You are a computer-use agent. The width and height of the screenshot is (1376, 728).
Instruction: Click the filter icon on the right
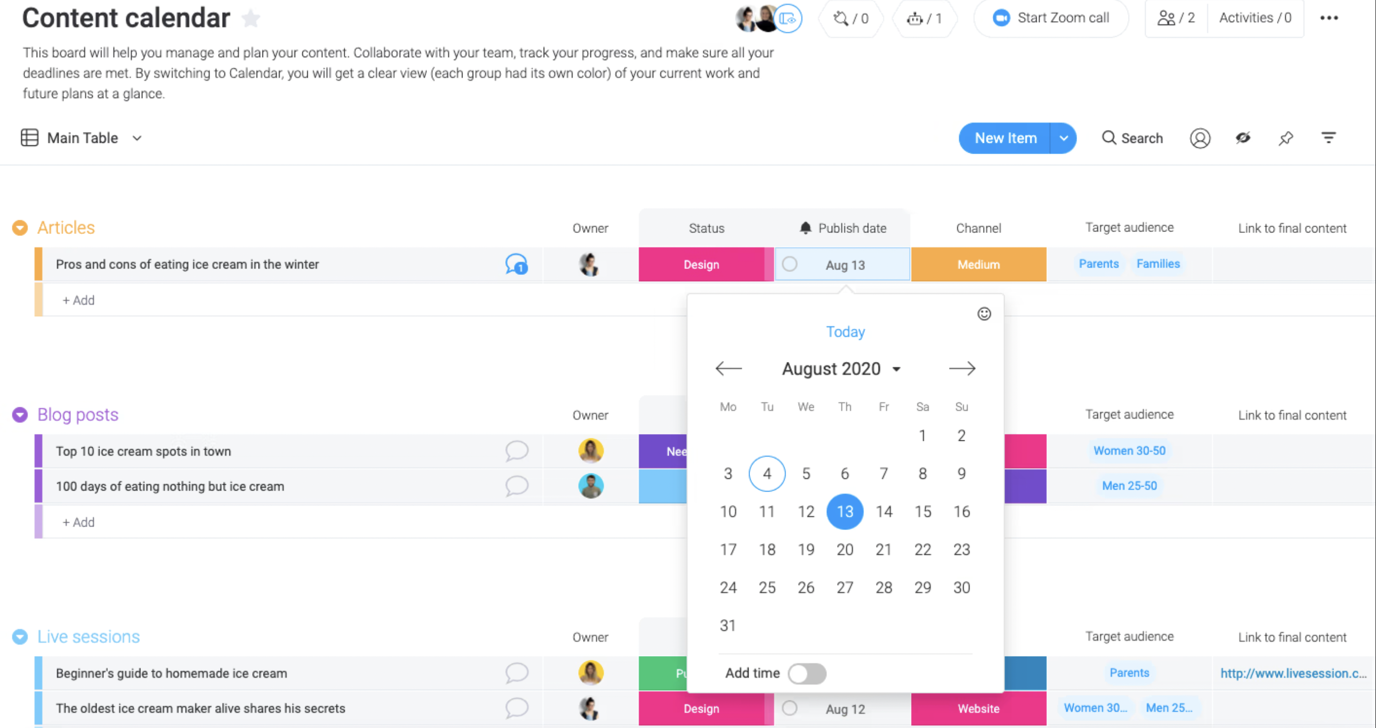pos(1330,137)
